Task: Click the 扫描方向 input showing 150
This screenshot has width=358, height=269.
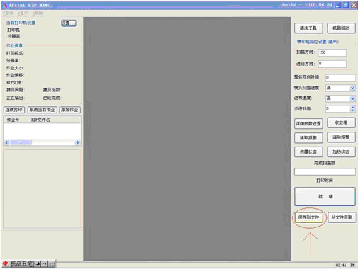Action: [x=332, y=52]
